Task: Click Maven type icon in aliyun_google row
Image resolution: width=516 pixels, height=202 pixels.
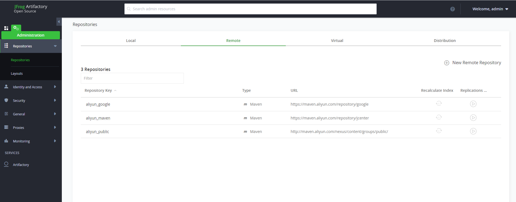Action: point(245,105)
